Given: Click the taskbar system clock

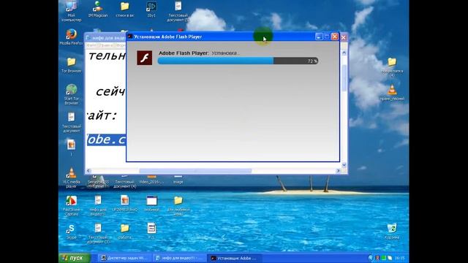Looking at the screenshot, I should 399,258.
